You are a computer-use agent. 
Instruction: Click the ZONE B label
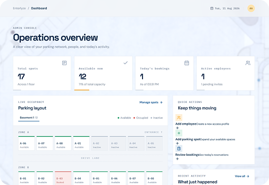pyautogui.click(x=24, y=168)
